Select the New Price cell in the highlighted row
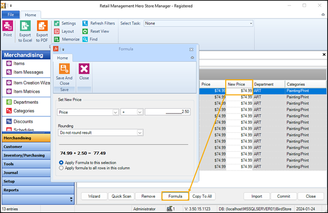This screenshot has height=213, width=328. point(239,91)
